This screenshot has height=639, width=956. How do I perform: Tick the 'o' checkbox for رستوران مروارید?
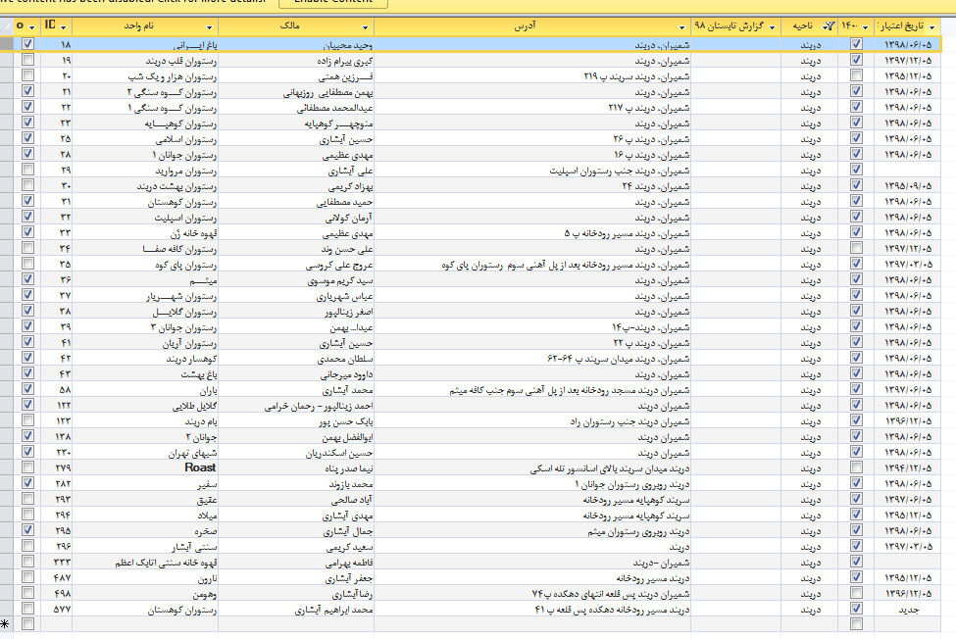point(28,170)
